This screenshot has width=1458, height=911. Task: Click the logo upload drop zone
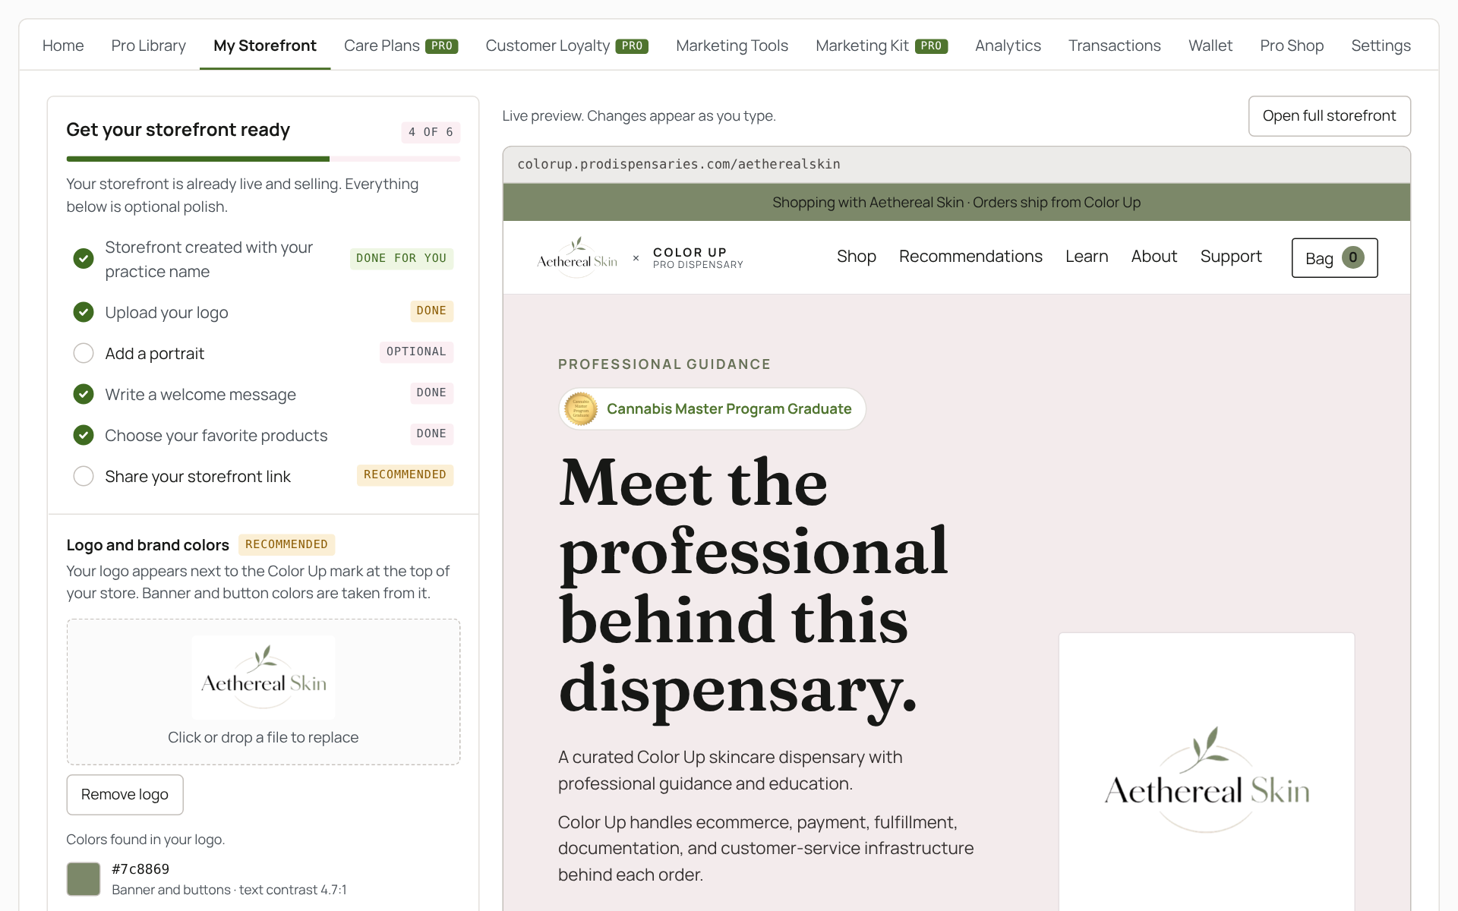[x=264, y=692]
